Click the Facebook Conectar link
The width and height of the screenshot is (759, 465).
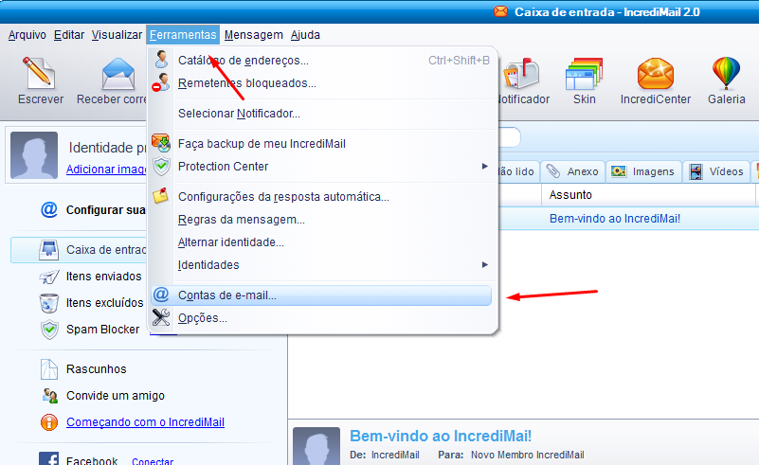click(x=153, y=461)
